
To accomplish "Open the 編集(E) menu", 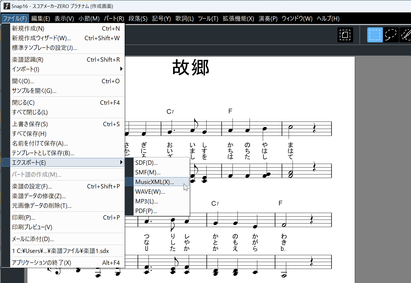I will tap(40, 18).
